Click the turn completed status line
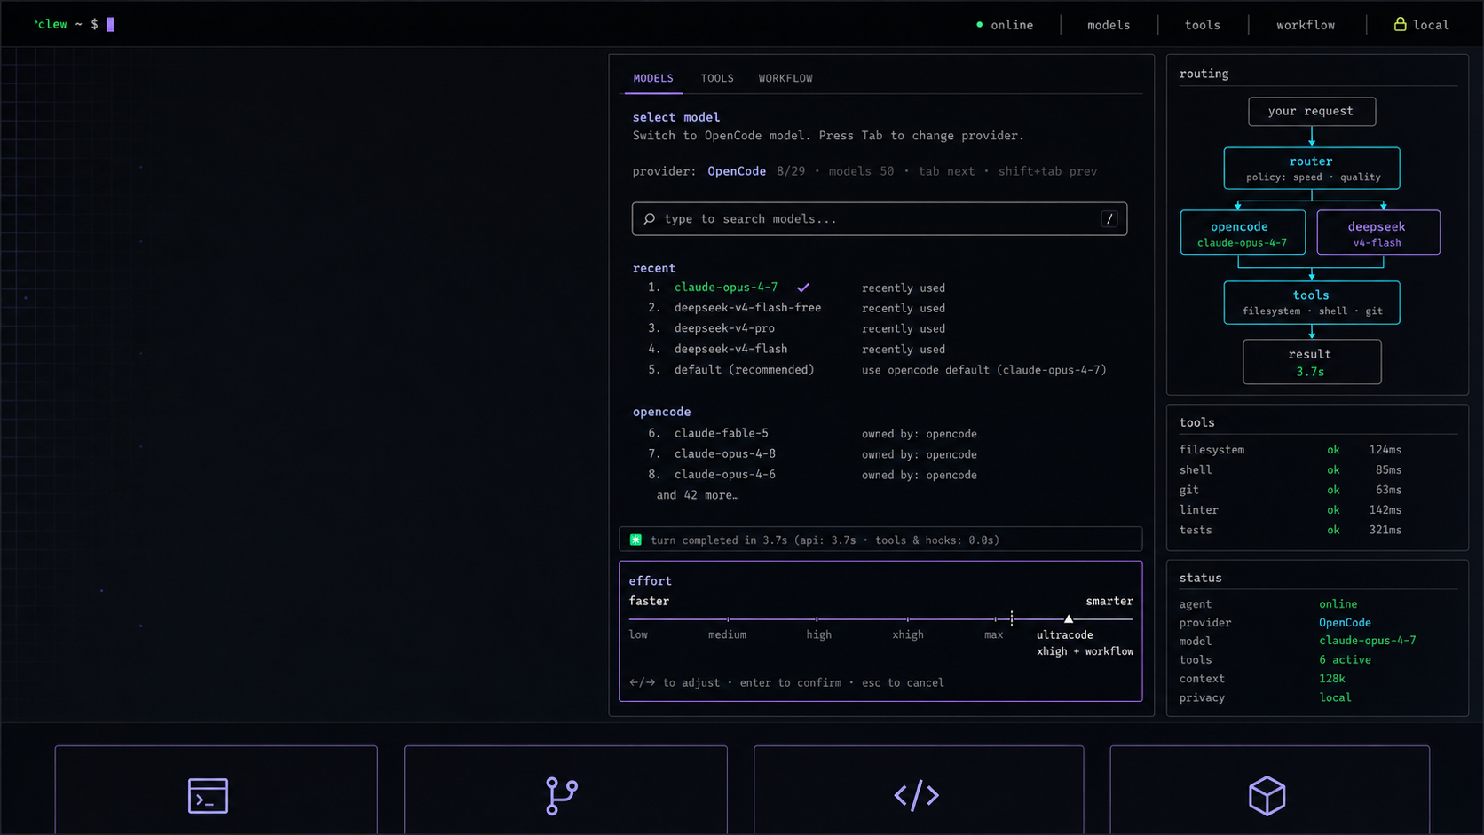1484x835 pixels. click(x=880, y=540)
